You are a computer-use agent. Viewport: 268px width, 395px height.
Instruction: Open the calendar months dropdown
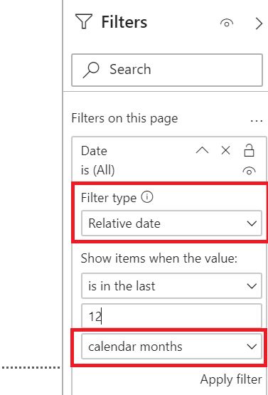tap(171, 347)
